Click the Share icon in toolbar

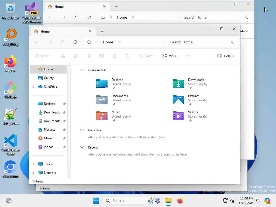click(114, 56)
